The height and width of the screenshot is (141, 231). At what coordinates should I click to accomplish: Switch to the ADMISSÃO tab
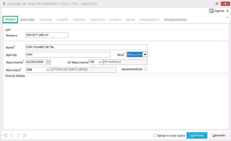[27, 20]
